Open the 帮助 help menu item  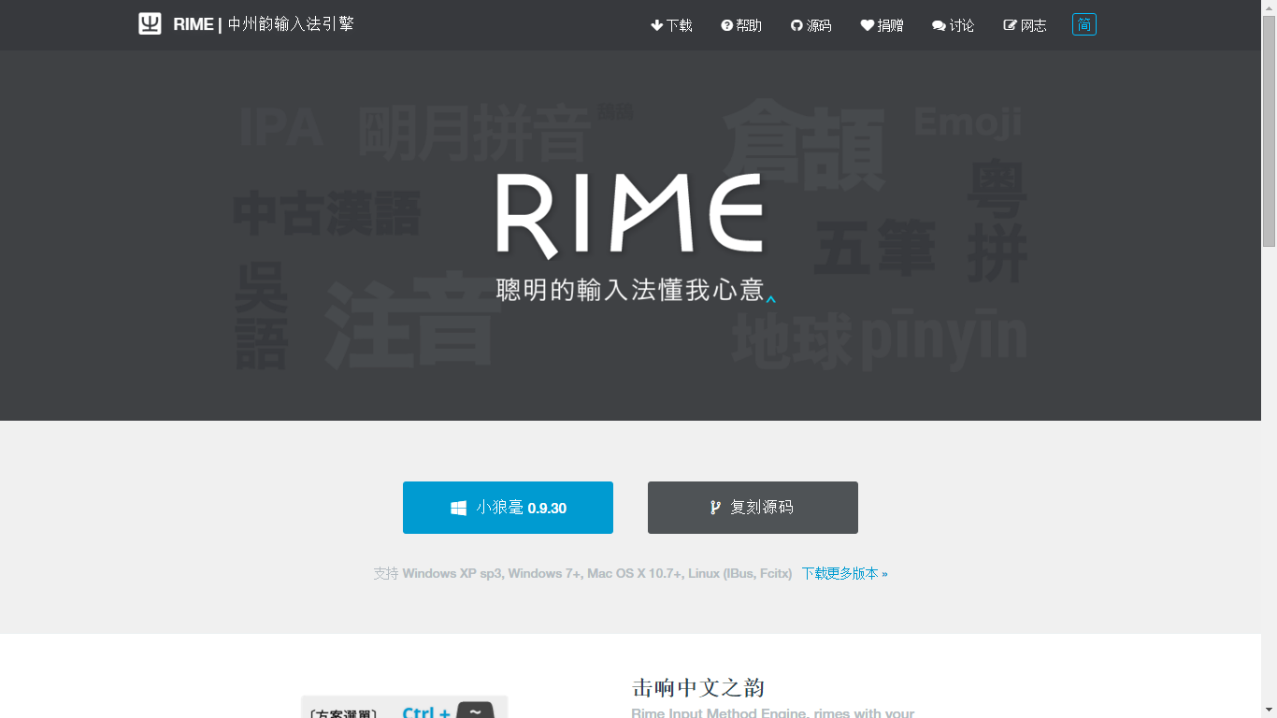(x=741, y=25)
